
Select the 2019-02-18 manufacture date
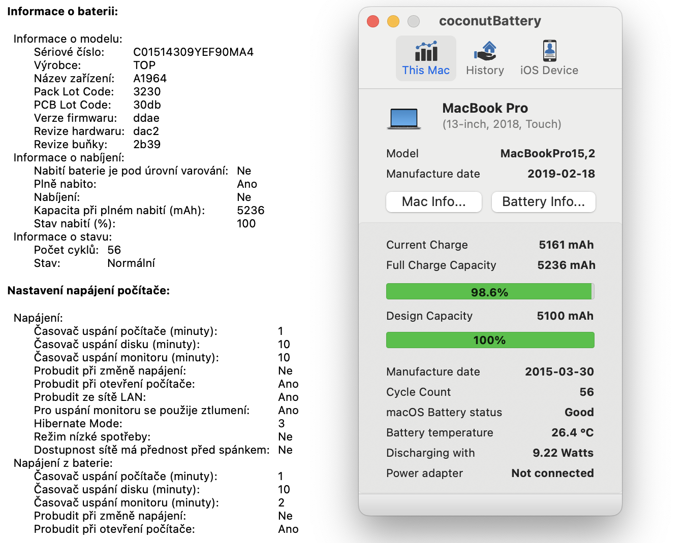coord(561,174)
